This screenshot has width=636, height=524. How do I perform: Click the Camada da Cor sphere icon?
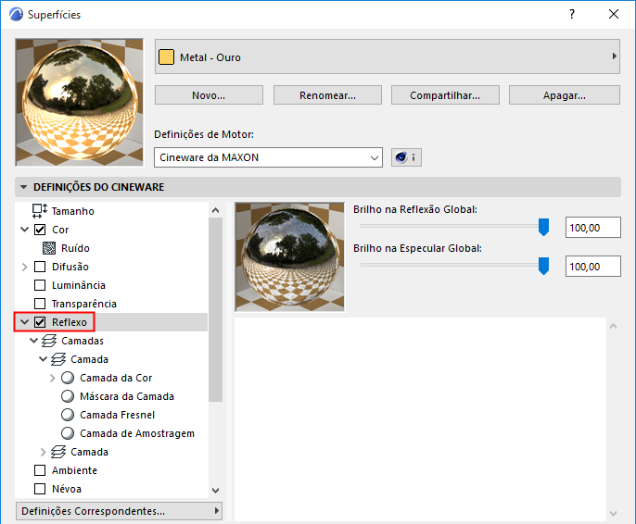point(68,378)
